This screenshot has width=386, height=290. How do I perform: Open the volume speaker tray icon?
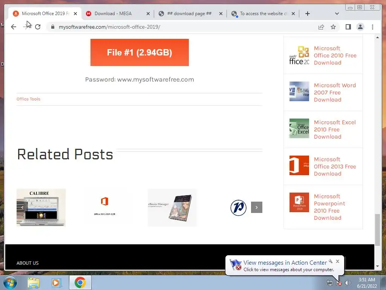[348, 283]
